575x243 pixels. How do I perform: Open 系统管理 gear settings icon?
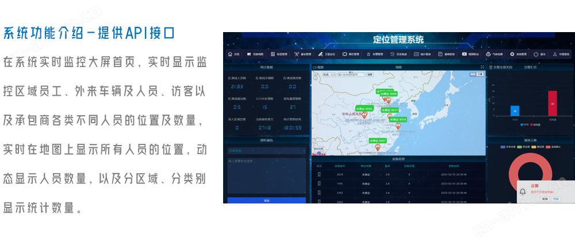512,54
